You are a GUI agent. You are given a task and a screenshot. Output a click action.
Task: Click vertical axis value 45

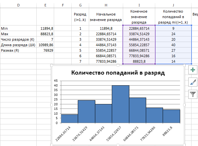coord(56,81)
